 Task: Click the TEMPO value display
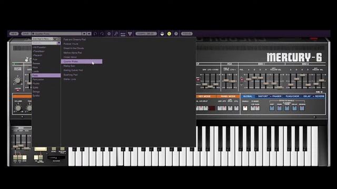[146, 34]
